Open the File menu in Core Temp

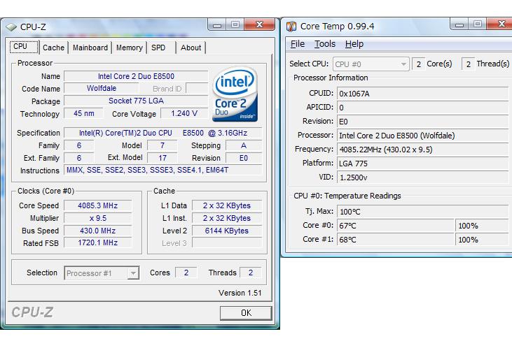tap(298, 43)
